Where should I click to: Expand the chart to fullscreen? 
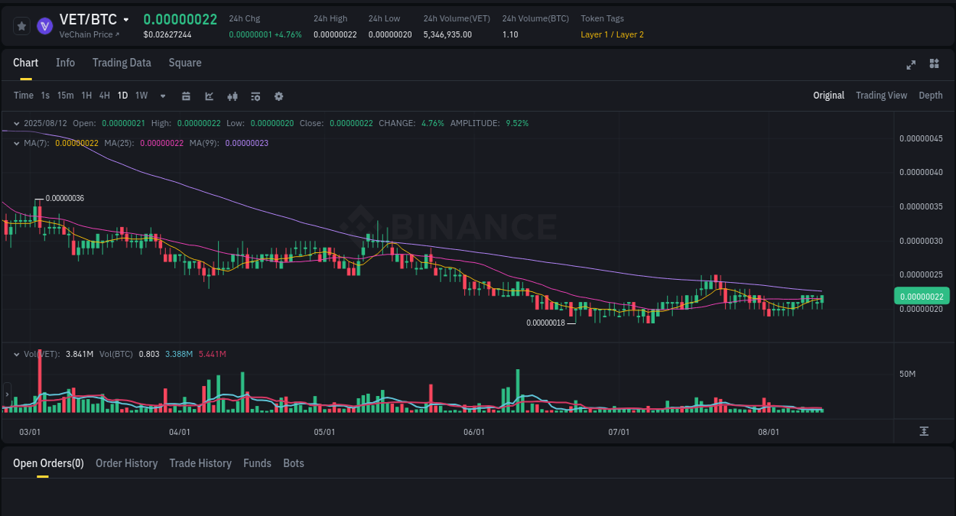tap(910, 65)
